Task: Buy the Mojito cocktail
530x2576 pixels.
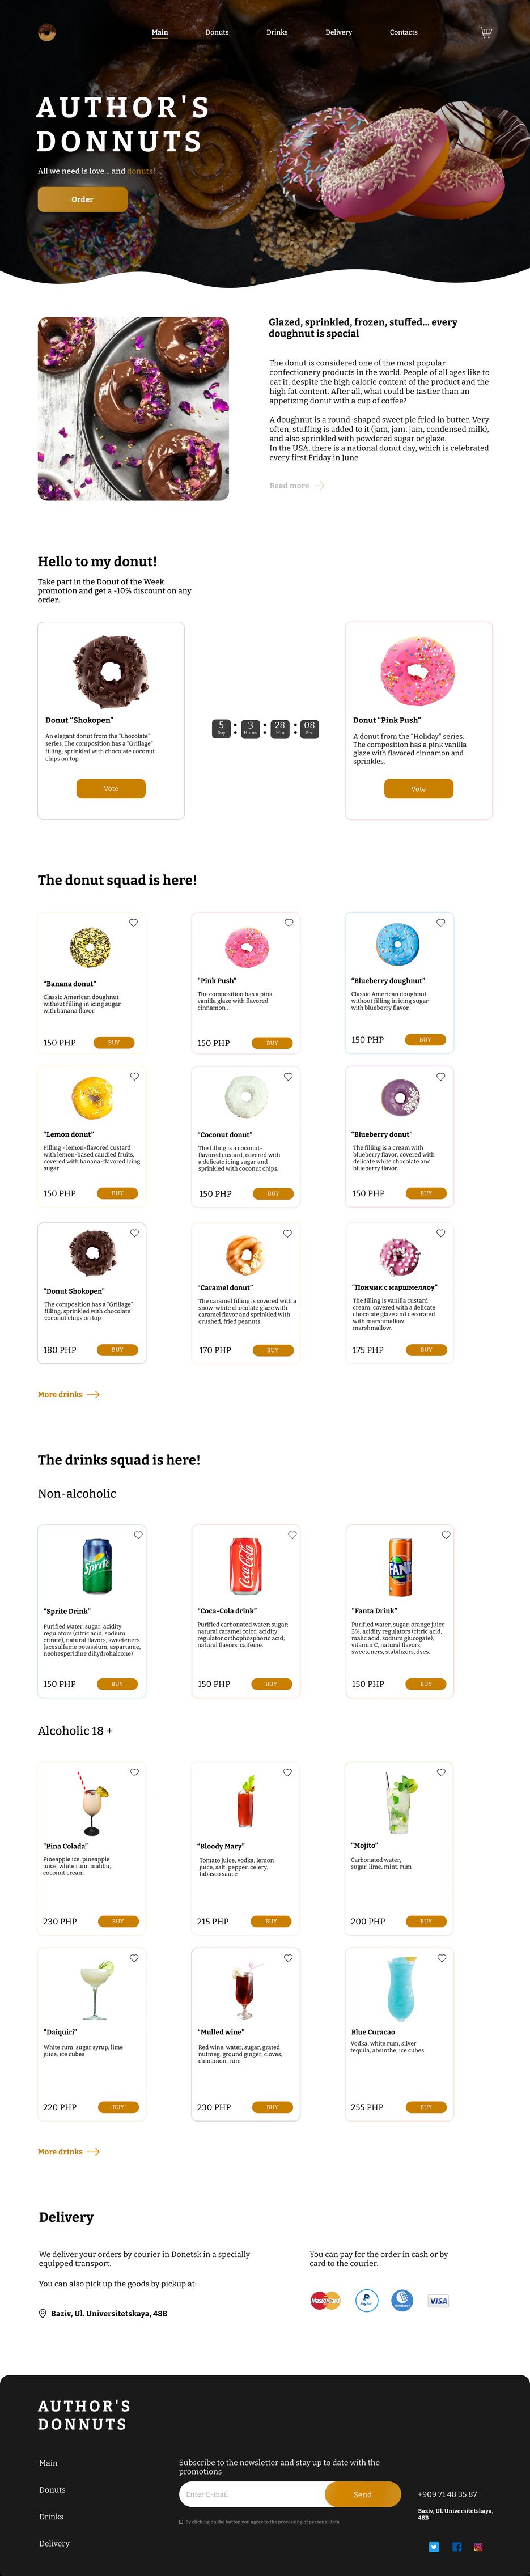Action: (426, 1921)
